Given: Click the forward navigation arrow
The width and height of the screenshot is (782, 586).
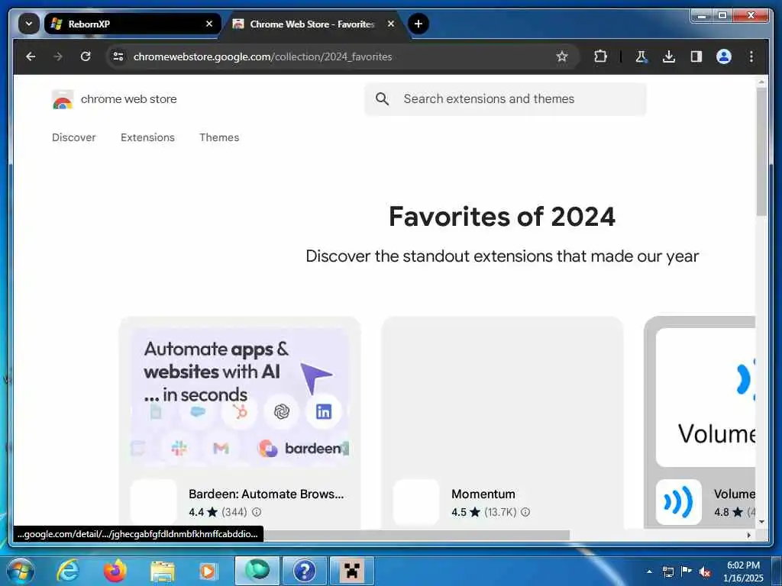Looking at the screenshot, I should point(58,56).
